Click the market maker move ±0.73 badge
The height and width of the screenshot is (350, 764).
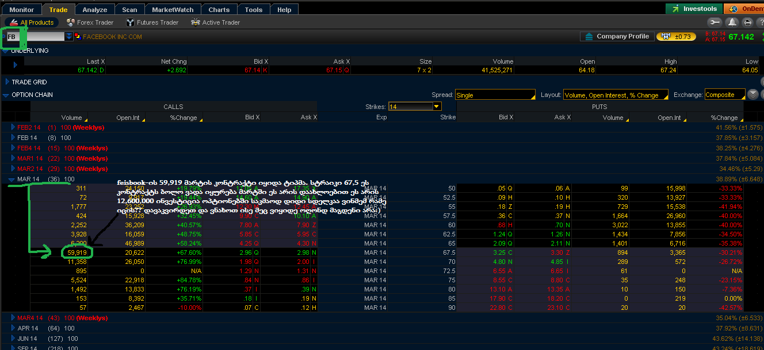tap(676, 37)
